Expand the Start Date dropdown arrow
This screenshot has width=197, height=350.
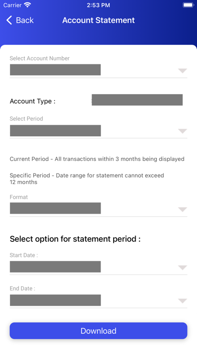pyautogui.click(x=182, y=268)
